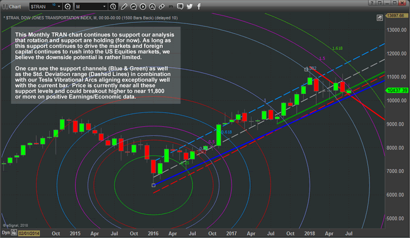
Task: Click the pop-out window icon in title bar
Action: [x=380, y=3]
